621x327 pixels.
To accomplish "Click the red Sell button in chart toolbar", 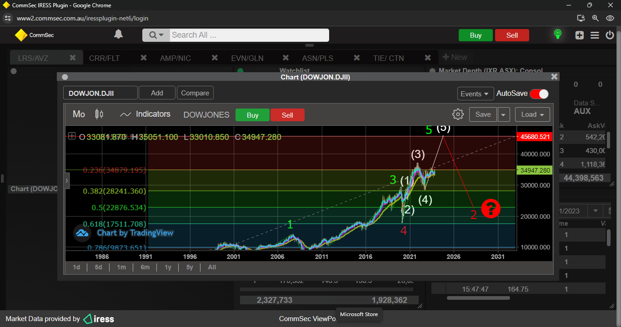I will click(x=287, y=115).
